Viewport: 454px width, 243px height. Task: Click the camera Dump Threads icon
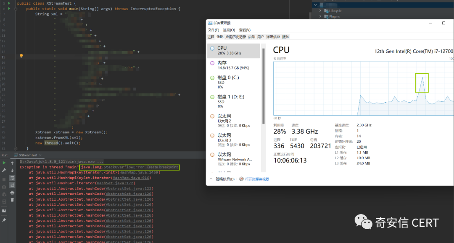point(4,187)
